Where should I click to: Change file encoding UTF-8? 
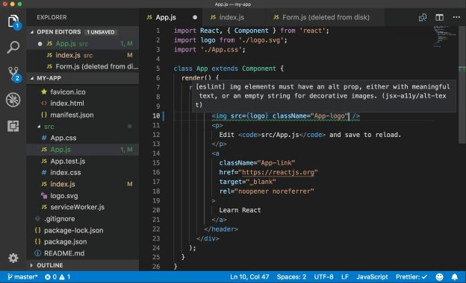pyautogui.click(x=323, y=277)
